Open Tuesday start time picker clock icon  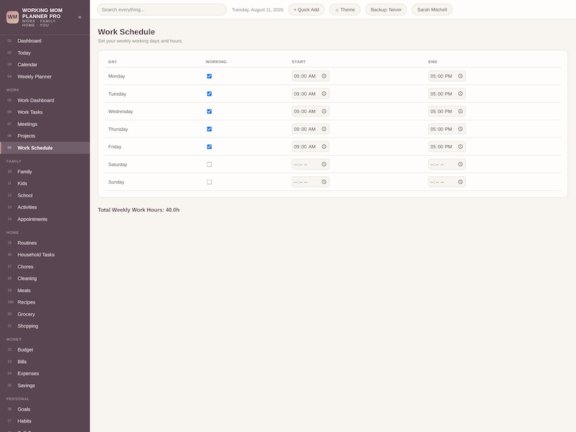pyautogui.click(x=324, y=94)
